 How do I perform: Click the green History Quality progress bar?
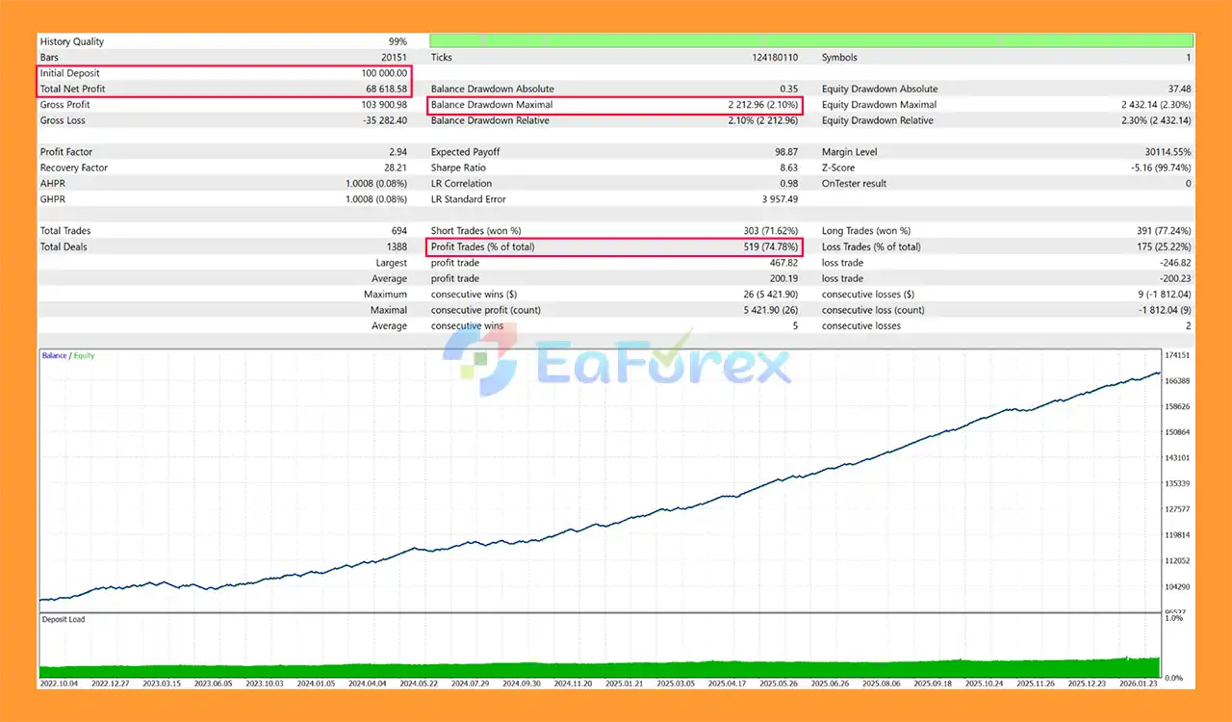click(x=810, y=41)
